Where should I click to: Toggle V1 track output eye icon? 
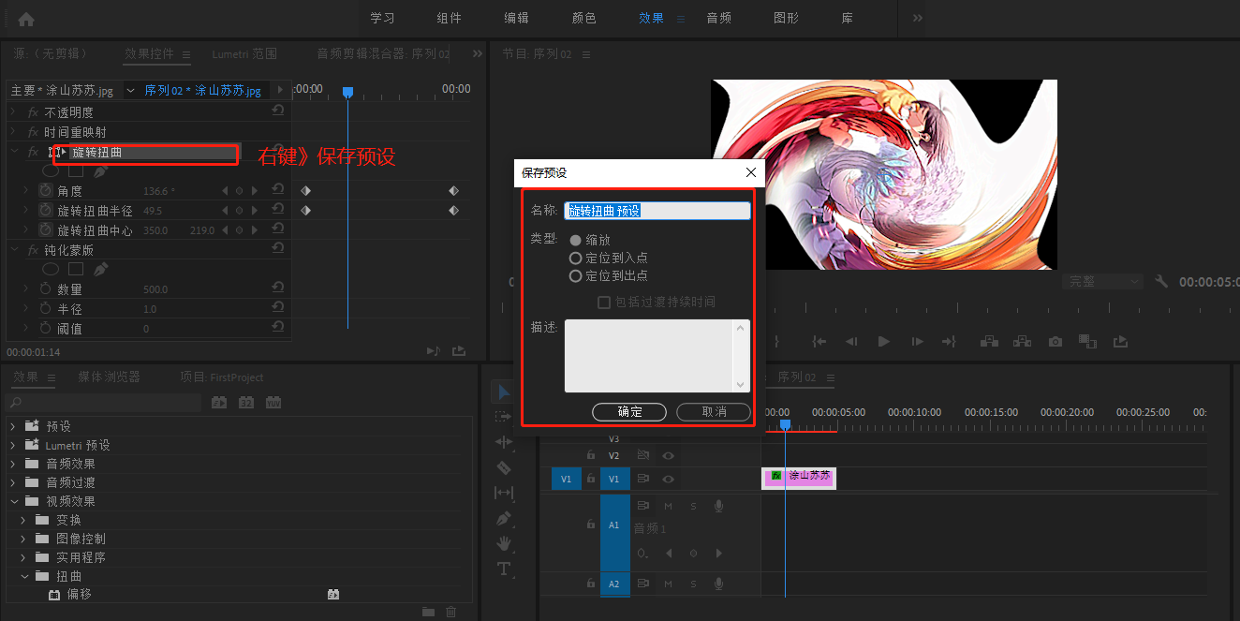[x=669, y=479]
